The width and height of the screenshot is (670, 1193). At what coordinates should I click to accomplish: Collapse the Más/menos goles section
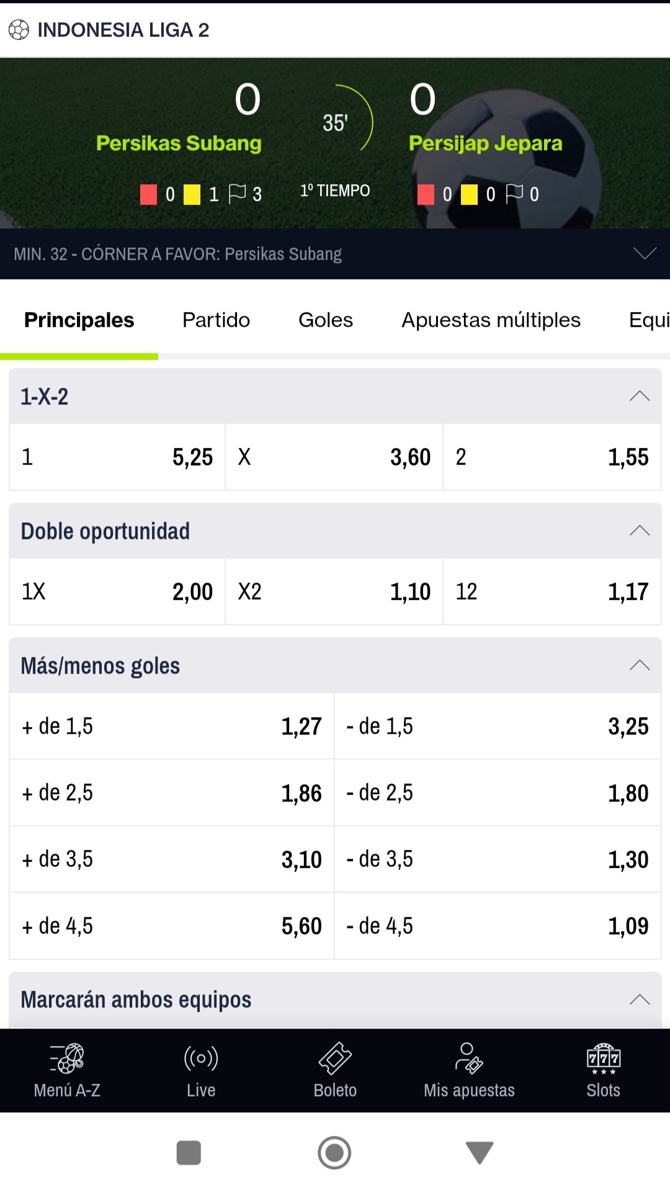click(x=640, y=665)
